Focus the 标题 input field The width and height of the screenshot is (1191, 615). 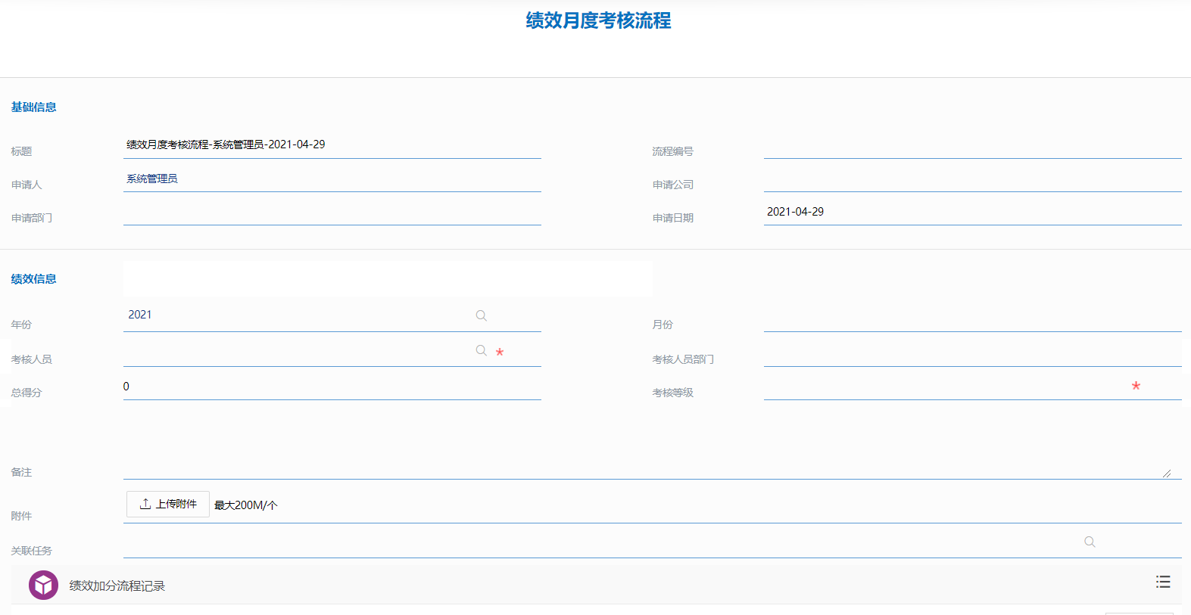tap(332, 144)
